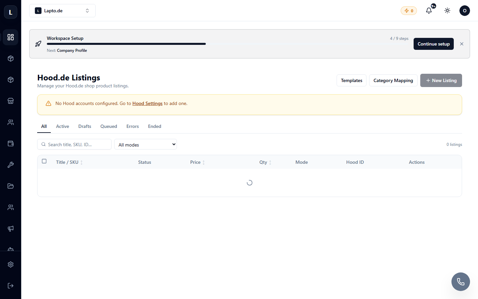This screenshot has width=478, height=299.
Task: Switch to the Active tab
Action: pos(62,126)
